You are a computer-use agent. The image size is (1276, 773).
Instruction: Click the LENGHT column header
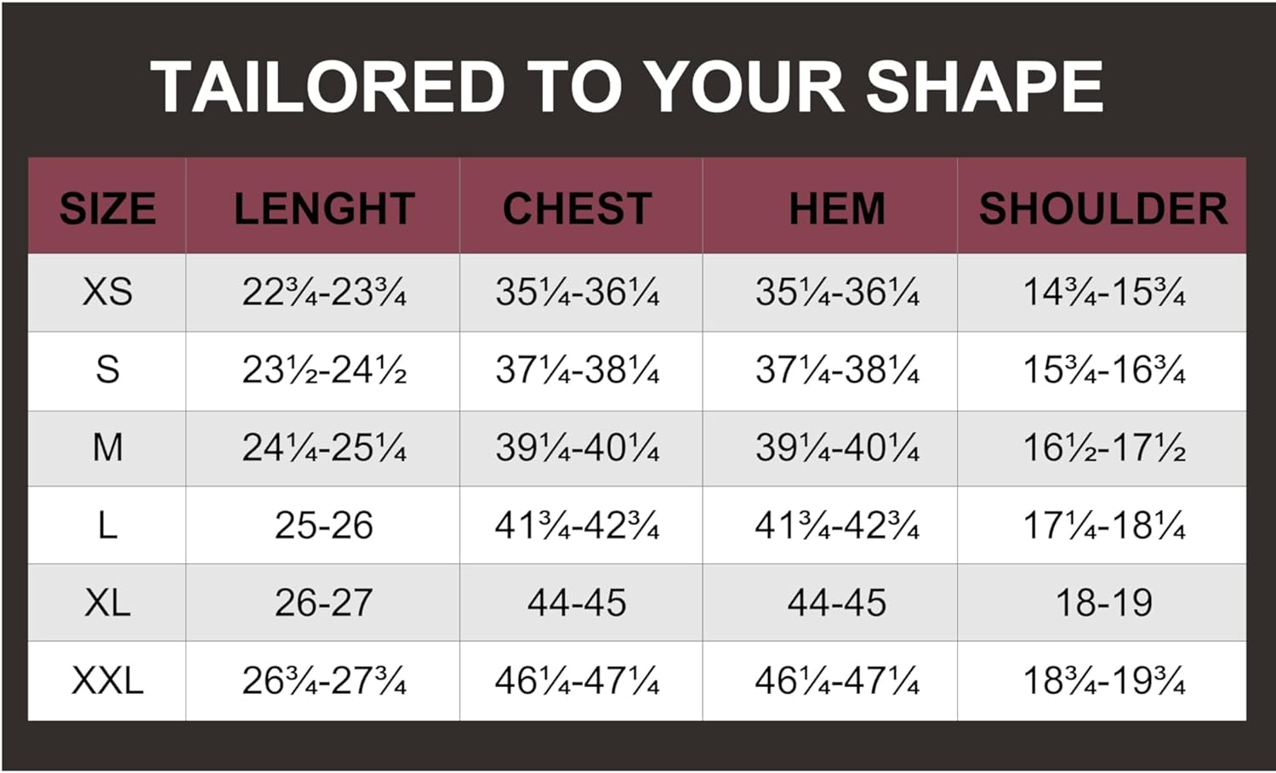pyautogui.click(x=324, y=208)
